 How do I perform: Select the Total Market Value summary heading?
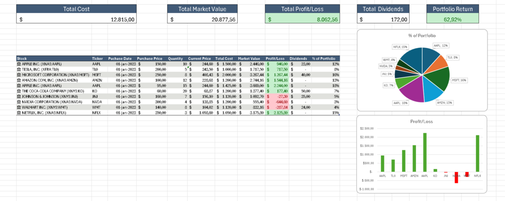[203, 9]
